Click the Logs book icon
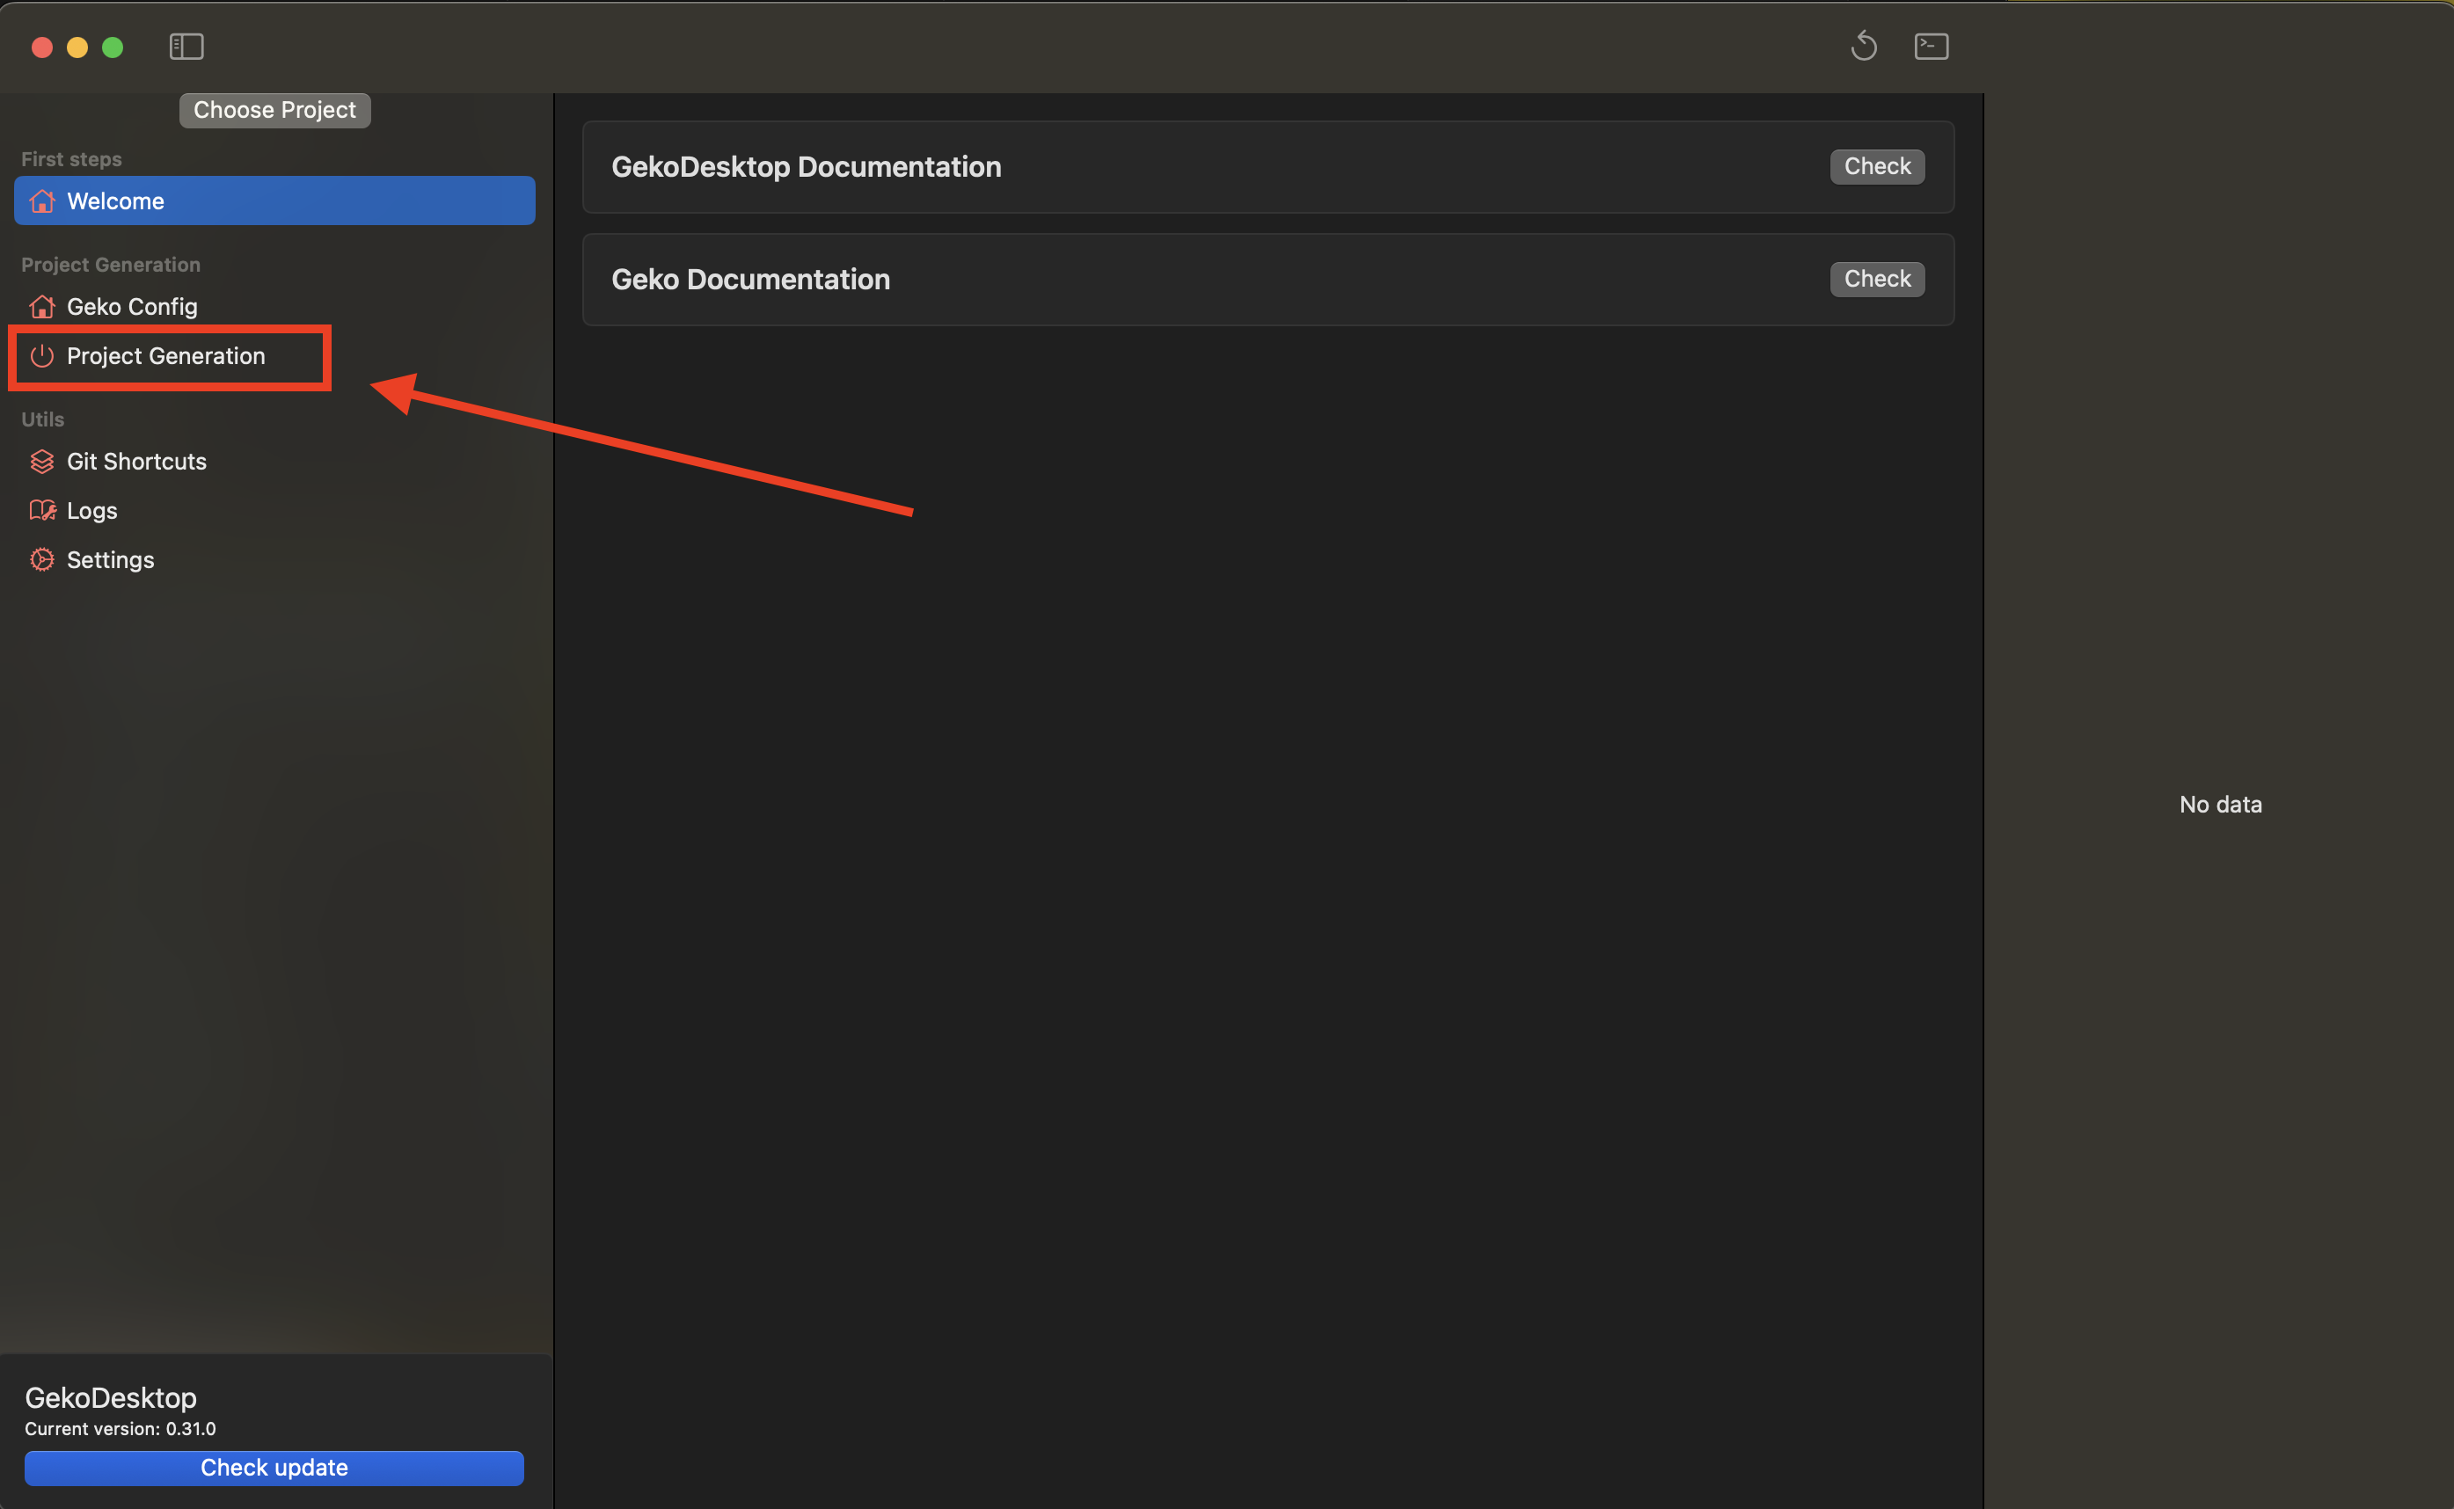Screen dimensions: 2454x1509 point(42,510)
